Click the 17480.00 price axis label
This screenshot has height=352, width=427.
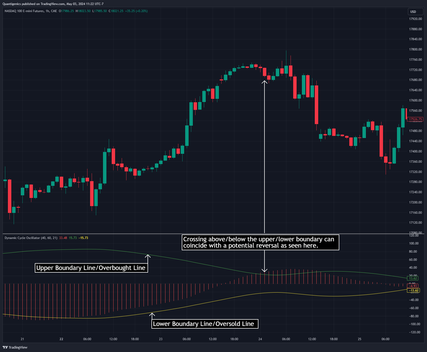(415, 131)
